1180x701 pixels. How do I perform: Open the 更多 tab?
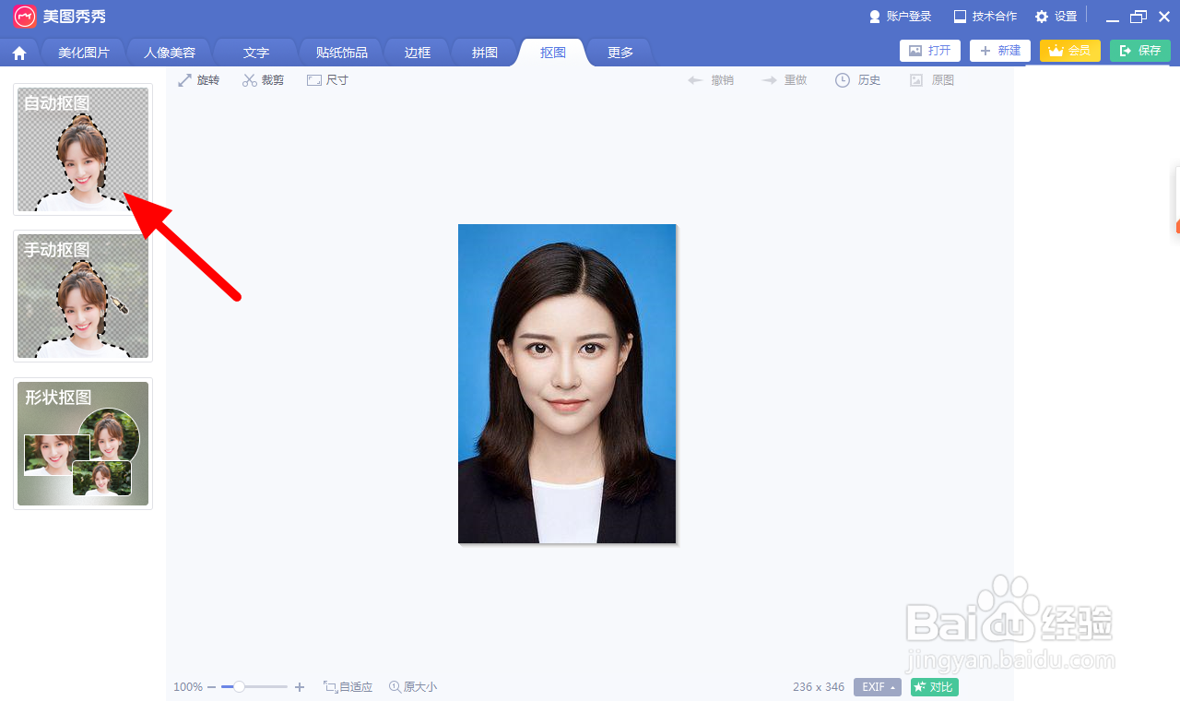click(620, 53)
